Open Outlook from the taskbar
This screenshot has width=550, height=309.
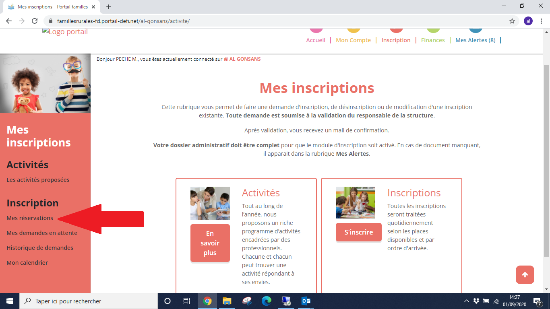[x=306, y=301]
